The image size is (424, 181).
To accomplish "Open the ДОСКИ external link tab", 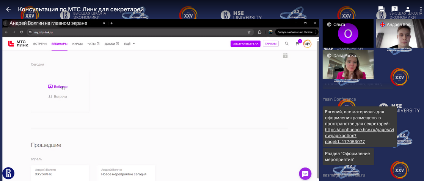I will tap(111, 43).
